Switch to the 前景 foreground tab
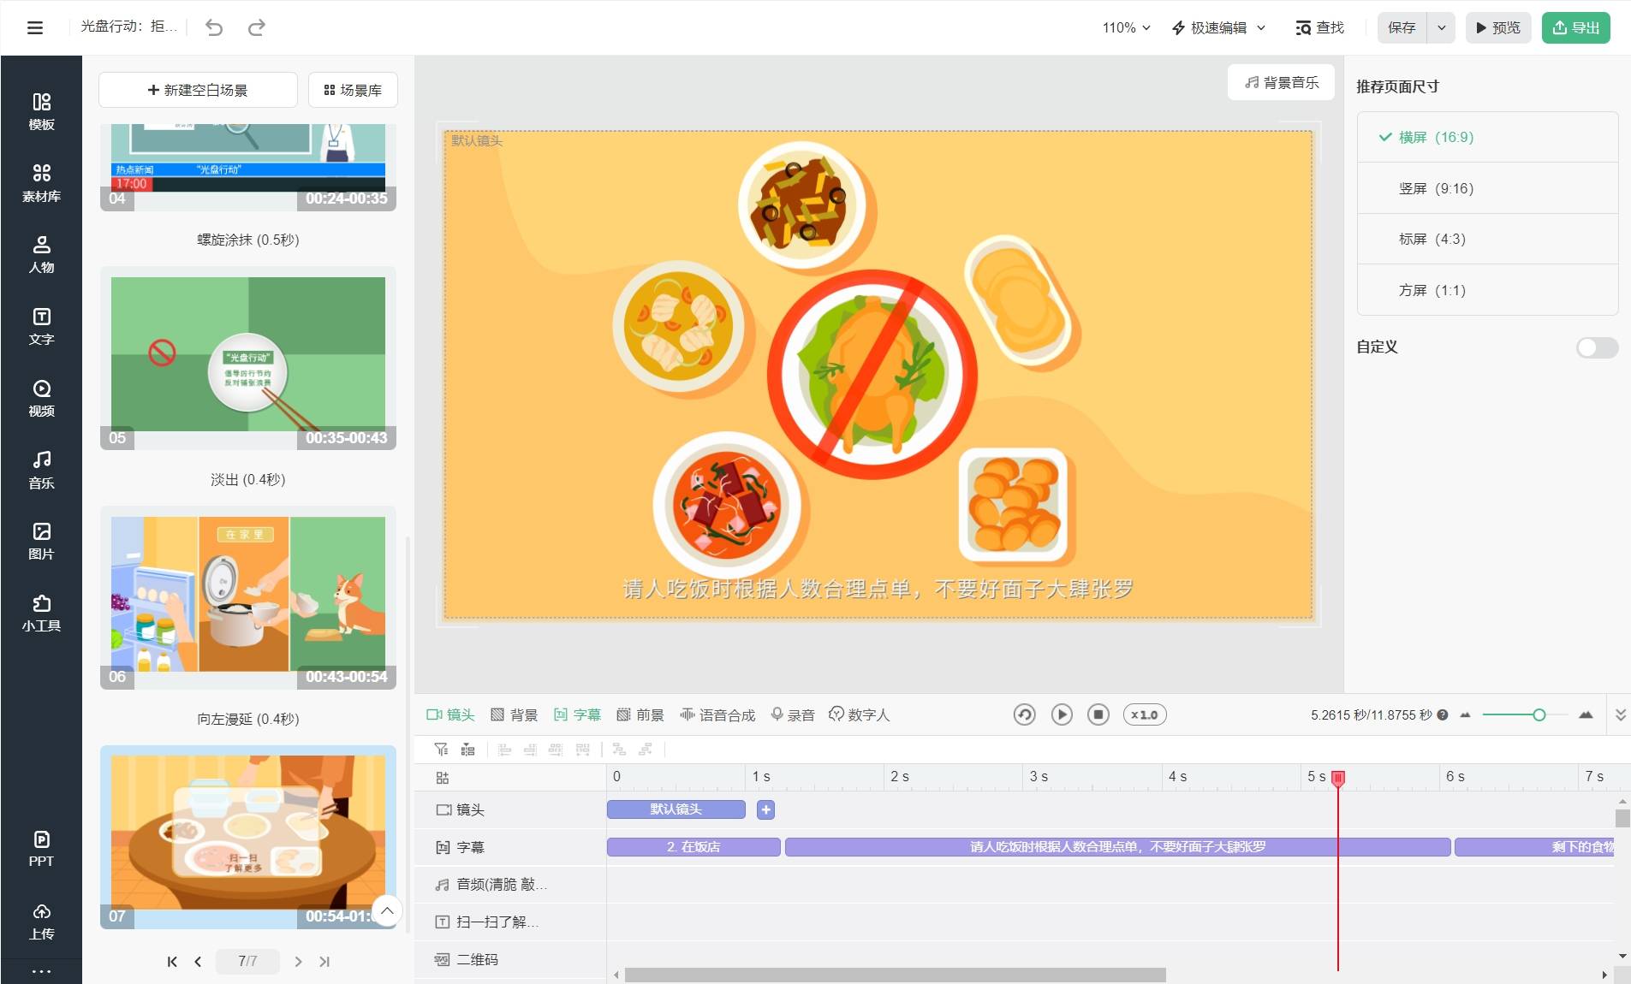The height and width of the screenshot is (984, 1631). pos(640,714)
